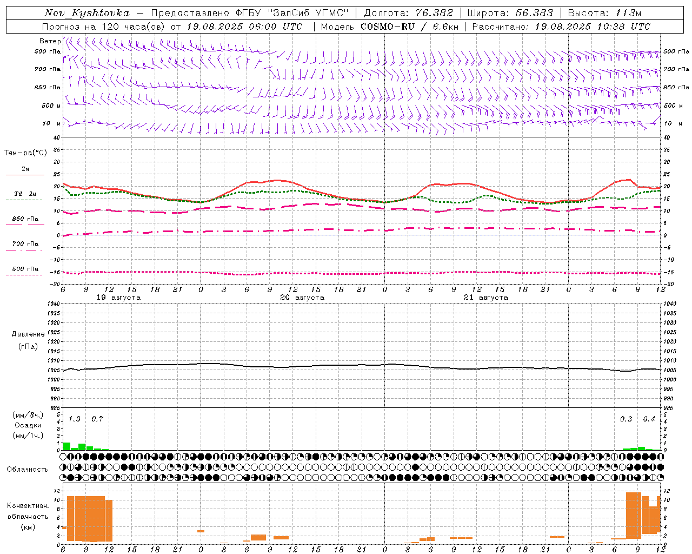Select the model name COSMO-RU / 6.6км
Viewport: 692px width, 554px height.
410,27
